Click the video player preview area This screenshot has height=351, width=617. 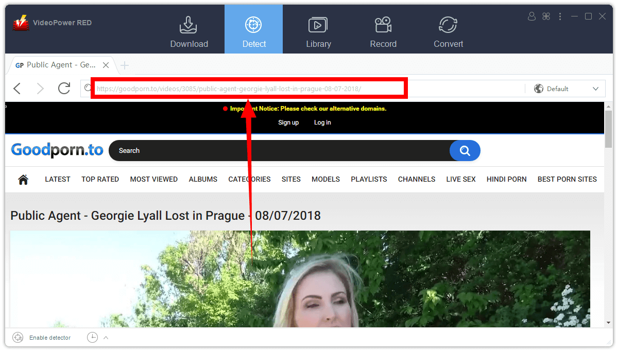tap(300, 278)
